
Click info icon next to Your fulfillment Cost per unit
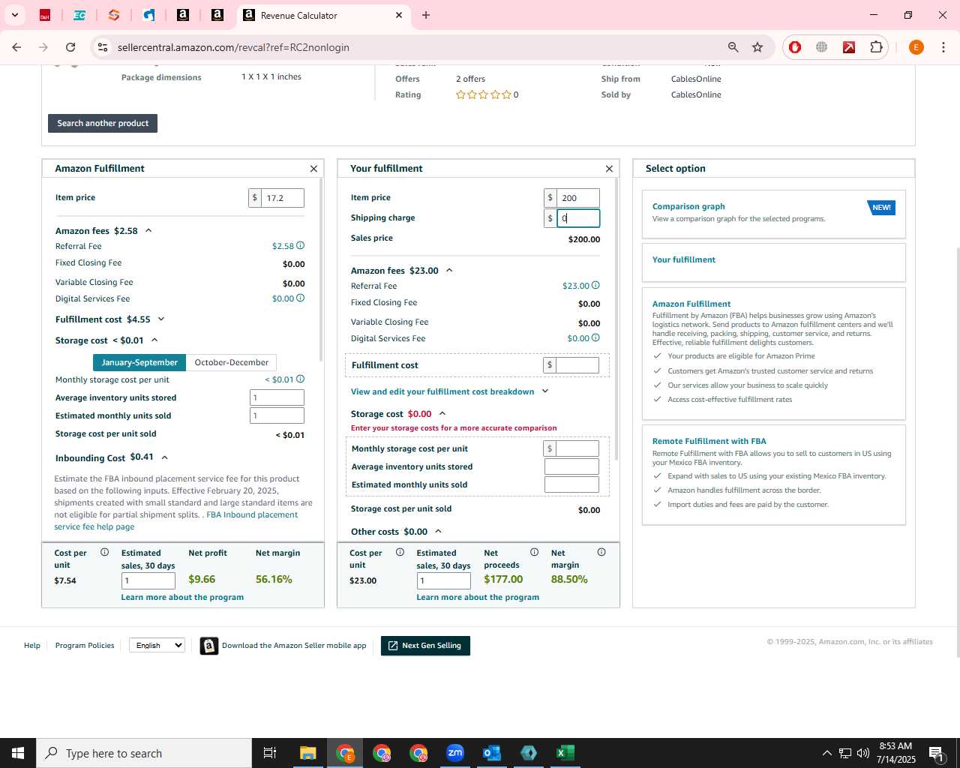pos(400,552)
